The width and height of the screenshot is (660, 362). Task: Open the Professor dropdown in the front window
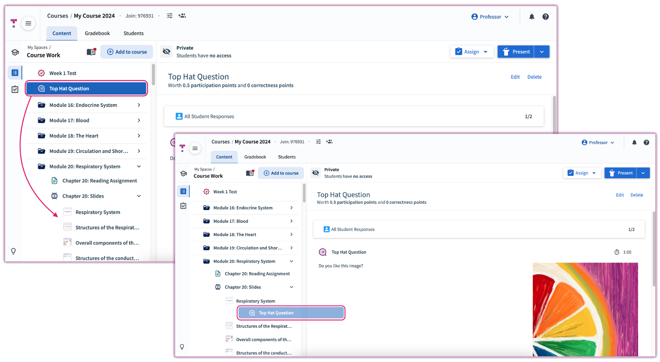point(598,143)
